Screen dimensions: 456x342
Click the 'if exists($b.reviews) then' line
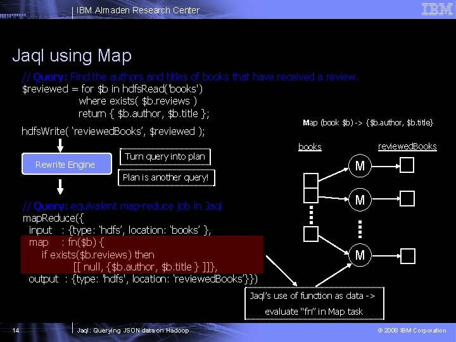click(98, 255)
